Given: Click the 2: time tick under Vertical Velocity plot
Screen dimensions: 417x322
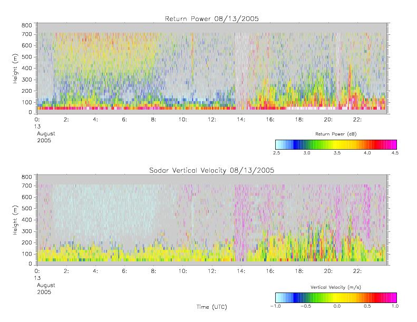Looking at the screenshot, I should tap(66, 271).
